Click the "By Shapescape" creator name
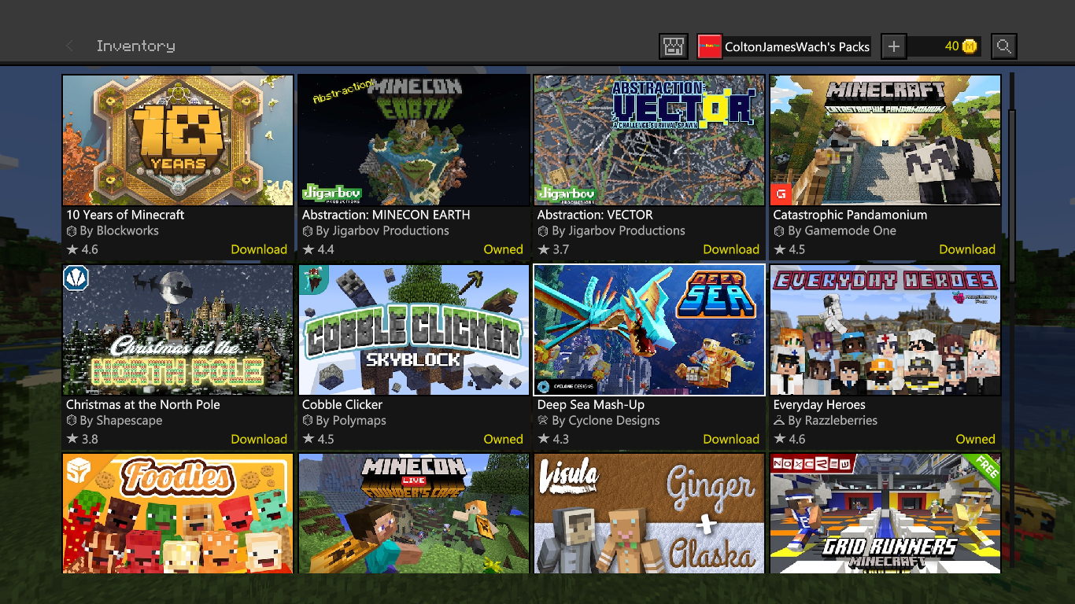The height and width of the screenshot is (604, 1075). coord(121,421)
